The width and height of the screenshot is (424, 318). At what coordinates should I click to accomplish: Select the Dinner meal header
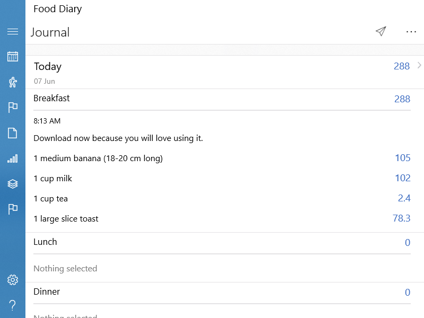coord(47,292)
